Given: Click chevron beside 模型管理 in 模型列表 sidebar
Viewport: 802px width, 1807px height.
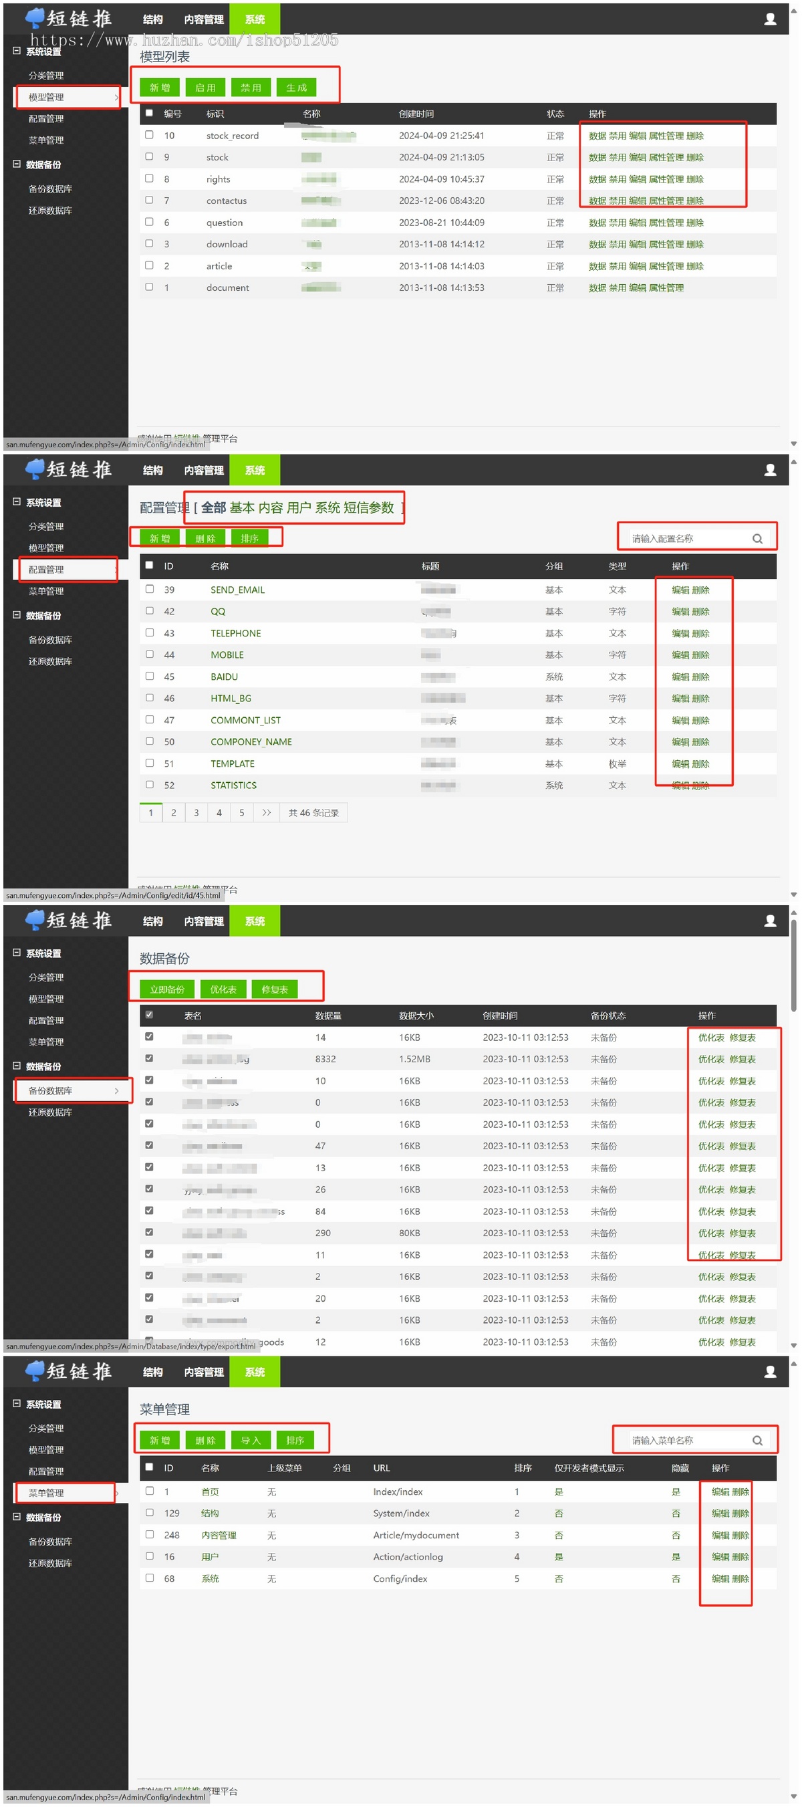Looking at the screenshot, I should tap(116, 98).
